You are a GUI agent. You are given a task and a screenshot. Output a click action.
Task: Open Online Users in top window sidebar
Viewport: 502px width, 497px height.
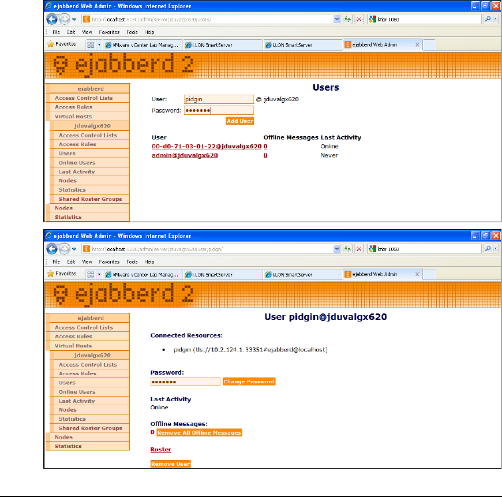(x=89, y=163)
